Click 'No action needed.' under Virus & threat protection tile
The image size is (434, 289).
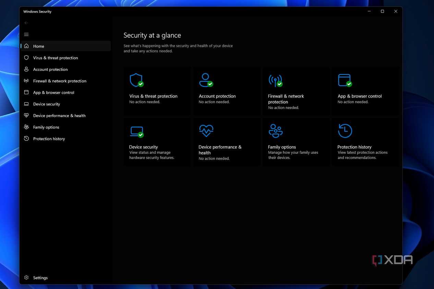[x=145, y=102]
